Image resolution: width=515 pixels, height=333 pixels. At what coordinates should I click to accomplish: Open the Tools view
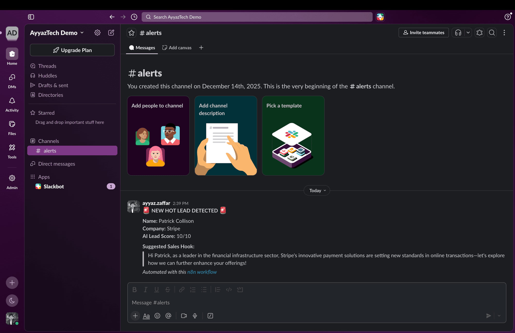[12, 151]
